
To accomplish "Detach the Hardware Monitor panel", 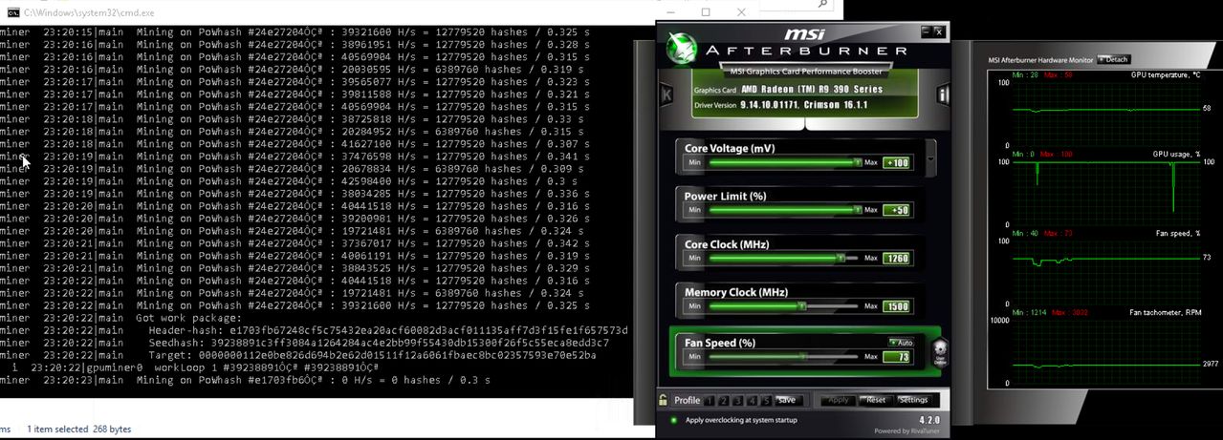I will click(1114, 59).
